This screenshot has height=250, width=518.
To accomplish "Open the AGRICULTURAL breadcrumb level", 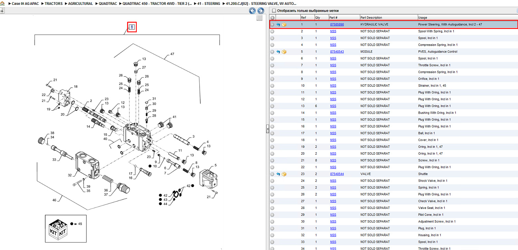I will click(80, 3).
